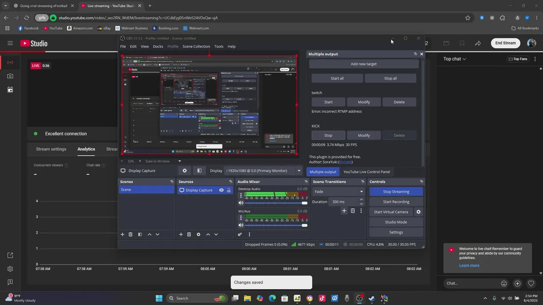Open source properties gear in Sources toolbar
The width and height of the screenshot is (543, 305).
click(x=198, y=234)
